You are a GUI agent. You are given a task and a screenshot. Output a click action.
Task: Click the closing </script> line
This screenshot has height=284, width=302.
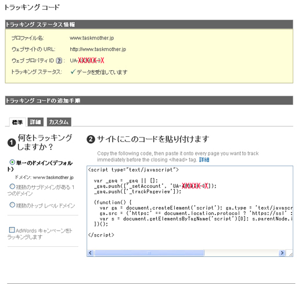click(x=101, y=235)
